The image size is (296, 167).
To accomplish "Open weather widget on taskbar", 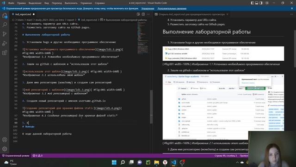I will [x=10, y=162].
